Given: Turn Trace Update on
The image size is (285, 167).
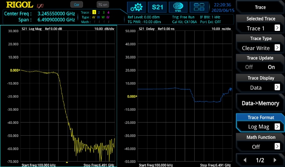Looking at the screenshot, I should click(271, 67).
